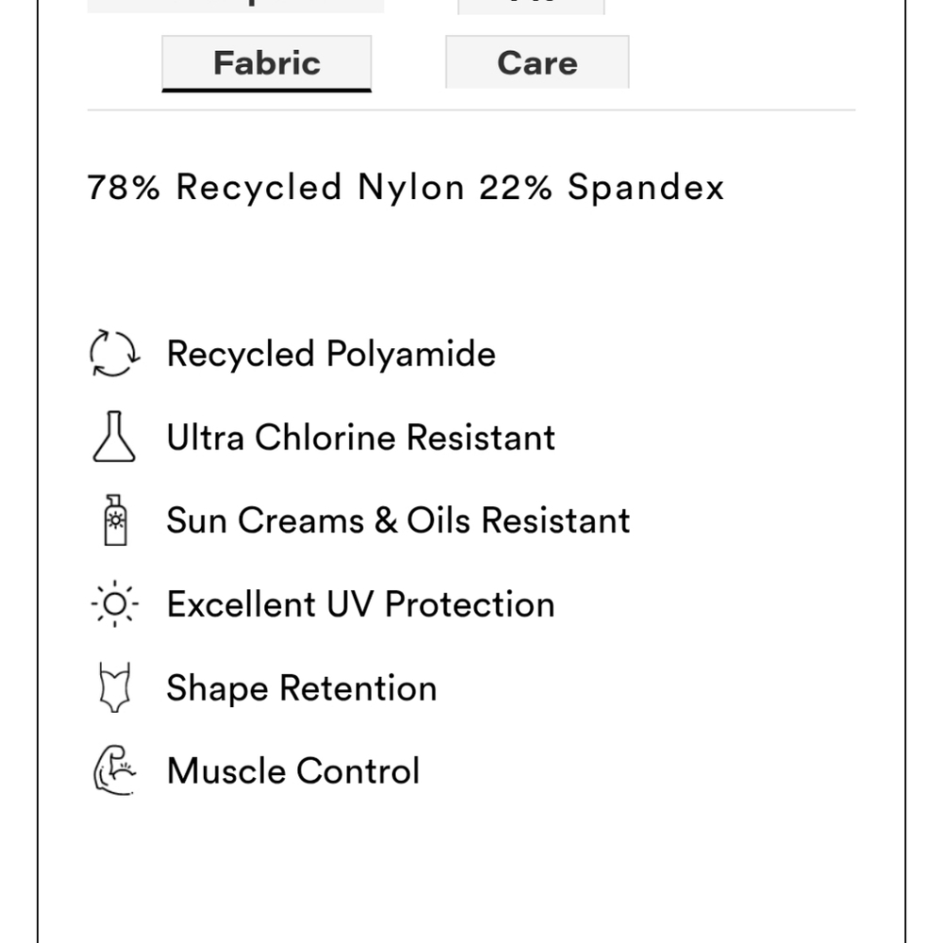Click the UV sun icon

(114, 604)
